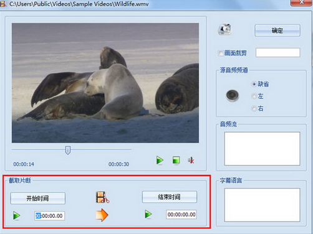Click the 开始时间 button
This screenshot has width=313, height=234.
37,199
